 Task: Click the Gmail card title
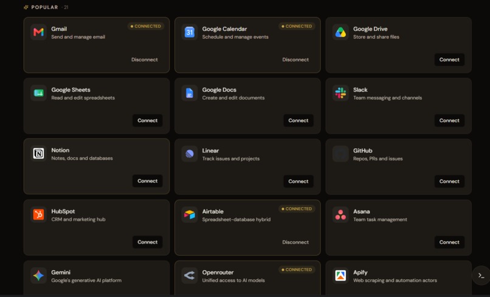59,29
